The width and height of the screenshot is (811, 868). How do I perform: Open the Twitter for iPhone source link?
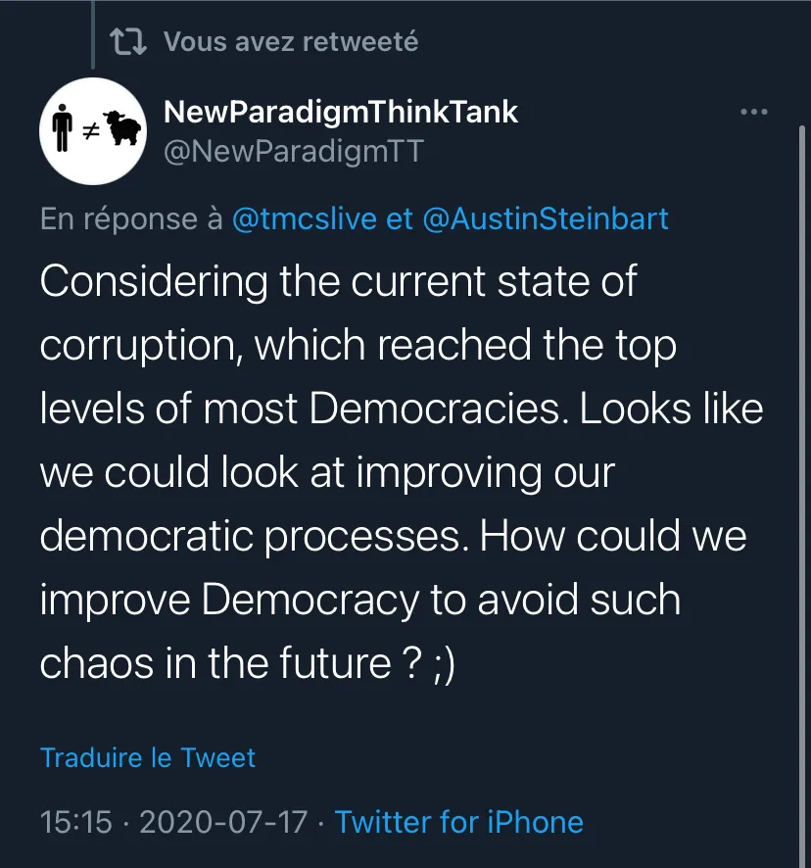[459, 822]
